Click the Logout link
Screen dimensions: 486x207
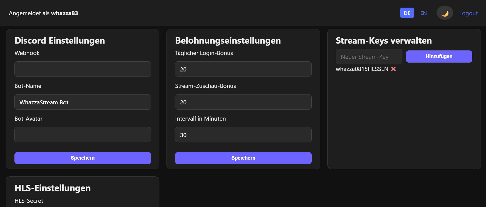[x=468, y=13]
